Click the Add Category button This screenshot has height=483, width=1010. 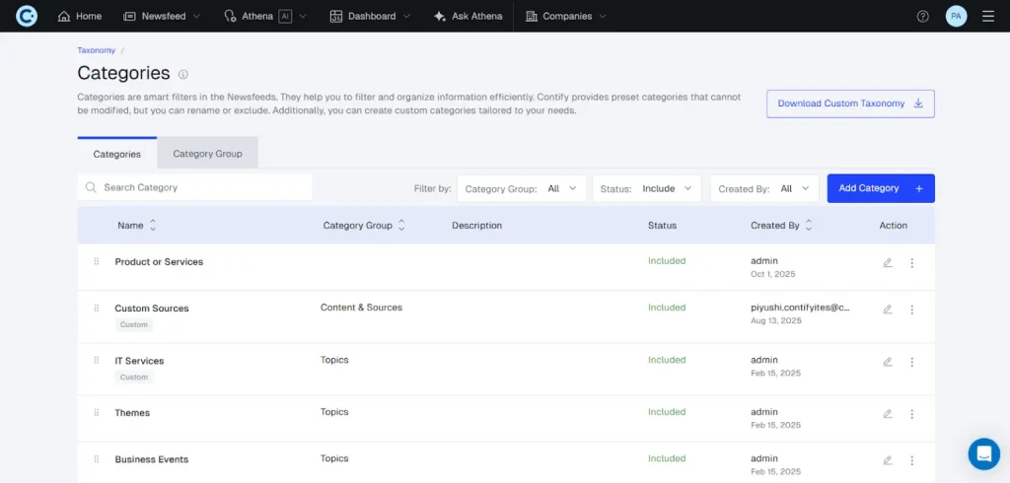pos(881,188)
